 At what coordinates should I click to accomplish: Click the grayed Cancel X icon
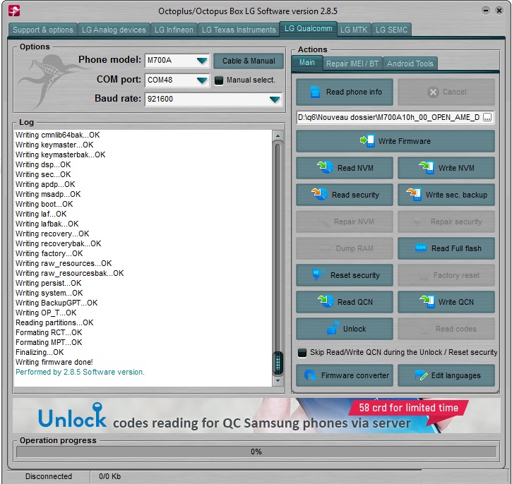point(433,92)
